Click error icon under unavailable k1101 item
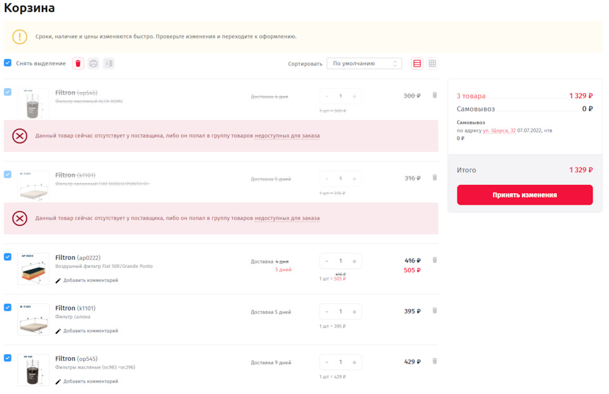 click(20, 219)
